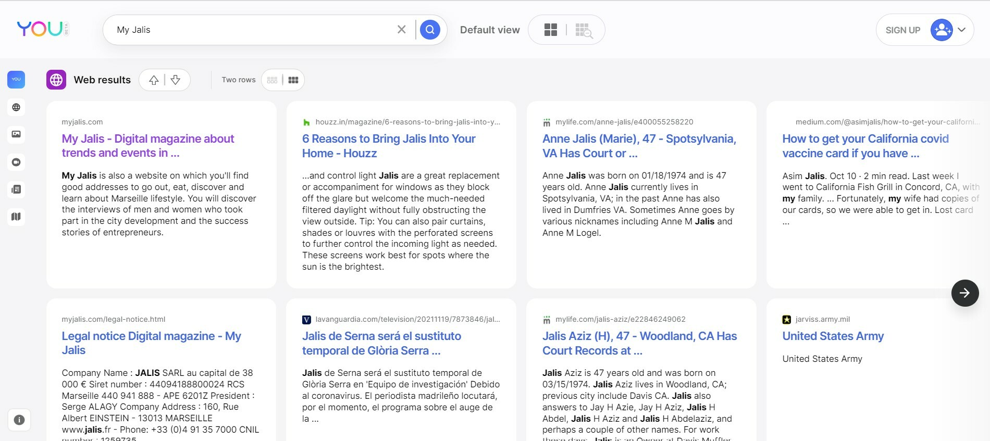Expand the account dropdown chevron
Screen dimensions: 990x441
[962, 30]
